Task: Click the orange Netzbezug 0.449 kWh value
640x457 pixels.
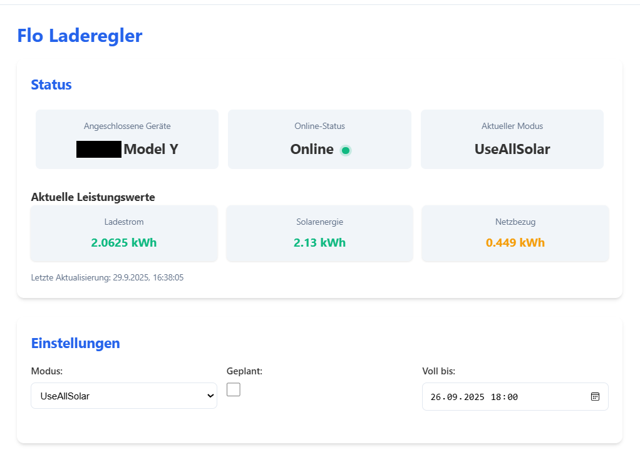Action: (x=515, y=242)
